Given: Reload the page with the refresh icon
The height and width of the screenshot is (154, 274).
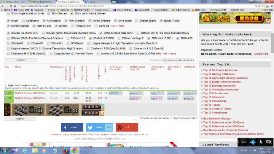Looking at the screenshot, I should pos(11,6).
